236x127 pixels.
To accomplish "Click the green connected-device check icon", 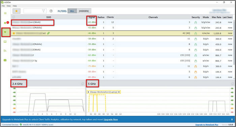I will [21, 125].
